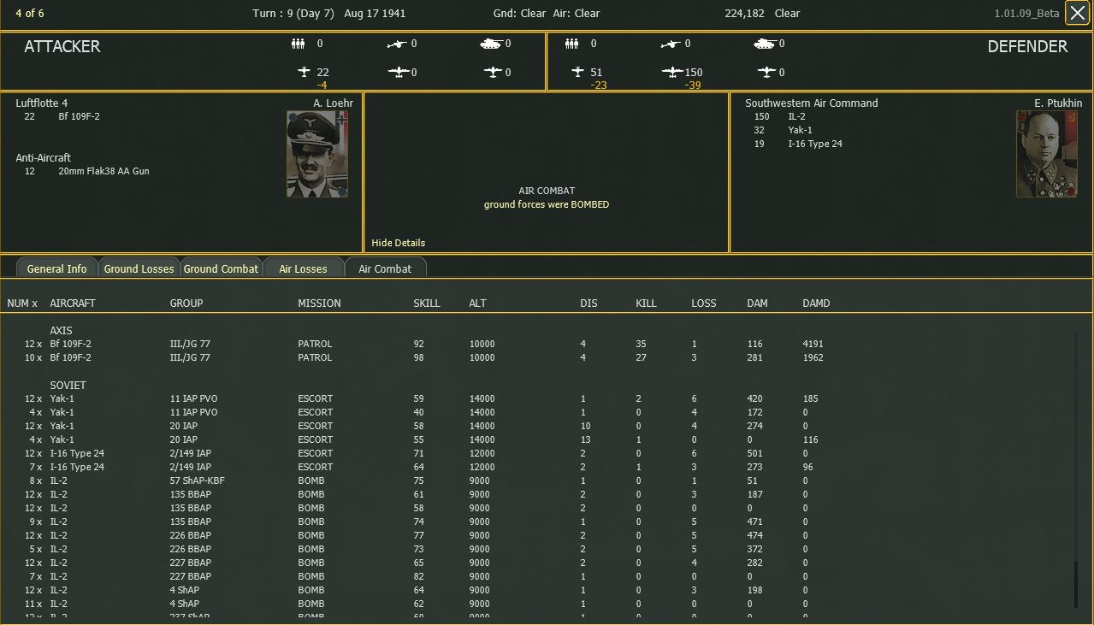This screenshot has height=625, width=1094.
Task: Click the NUM x column header
Action: tap(22, 304)
